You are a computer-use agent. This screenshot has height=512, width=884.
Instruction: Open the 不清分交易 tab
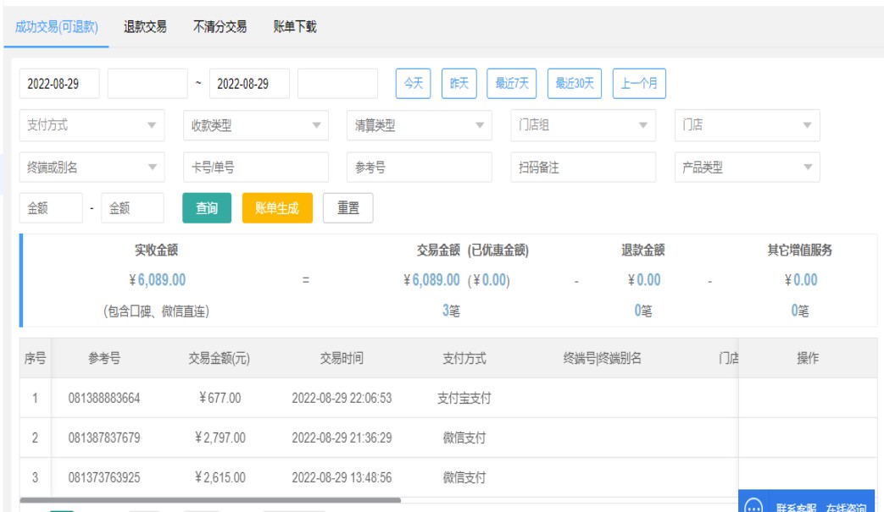pyautogui.click(x=220, y=26)
